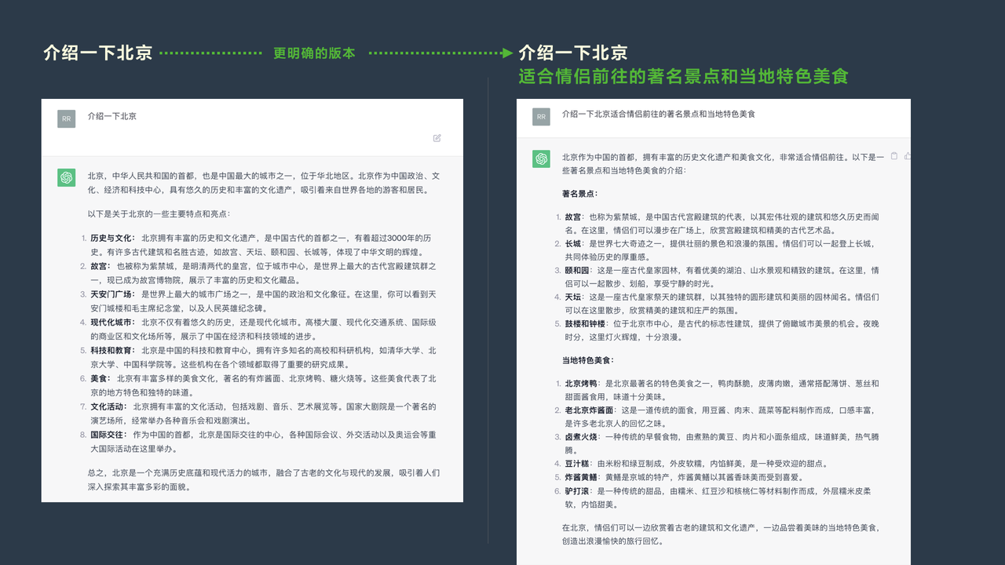Screen dimensions: 1005x565
Task: Click the bold subheading 著名景点：
Action: click(x=580, y=193)
